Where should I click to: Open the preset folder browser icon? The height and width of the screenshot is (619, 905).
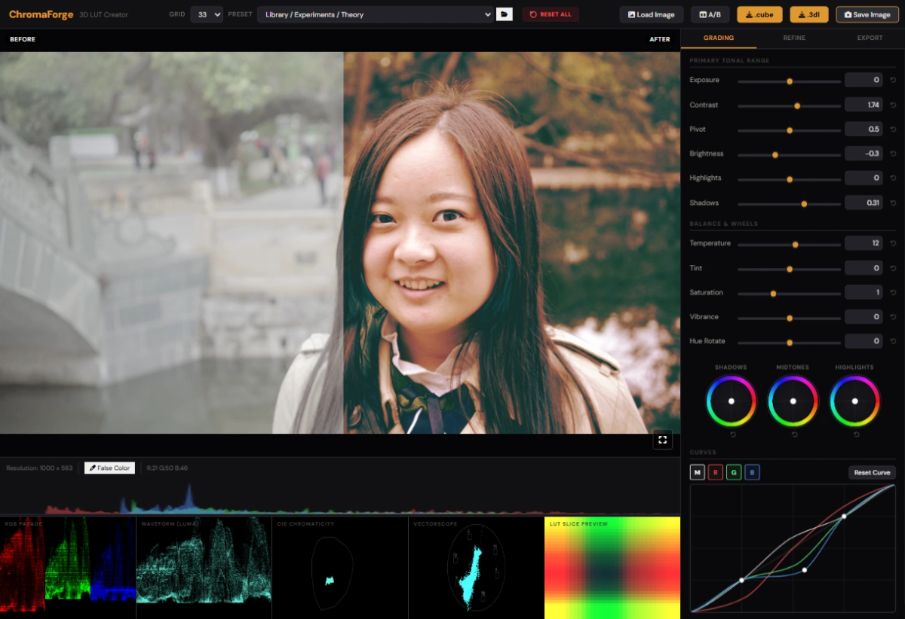(x=505, y=14)
